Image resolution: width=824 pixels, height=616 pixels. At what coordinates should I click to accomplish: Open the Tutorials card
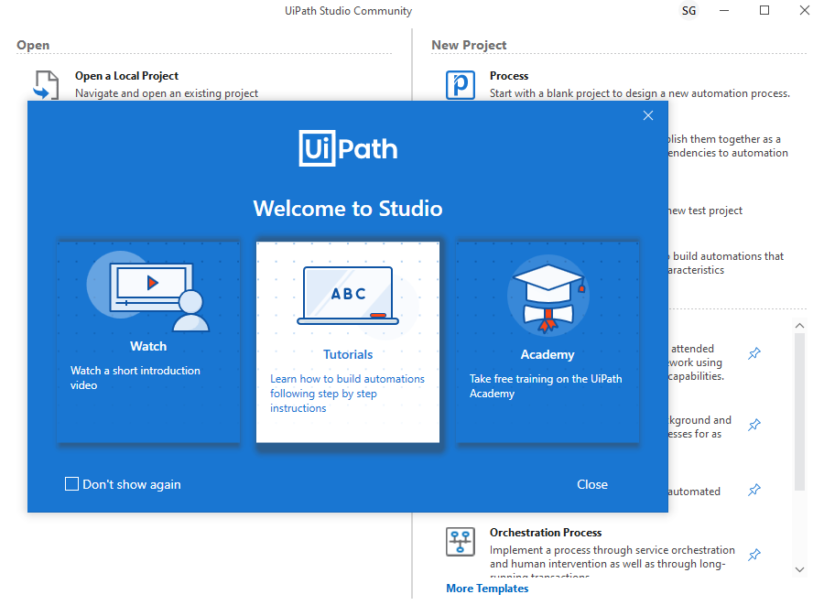[348, 342]
